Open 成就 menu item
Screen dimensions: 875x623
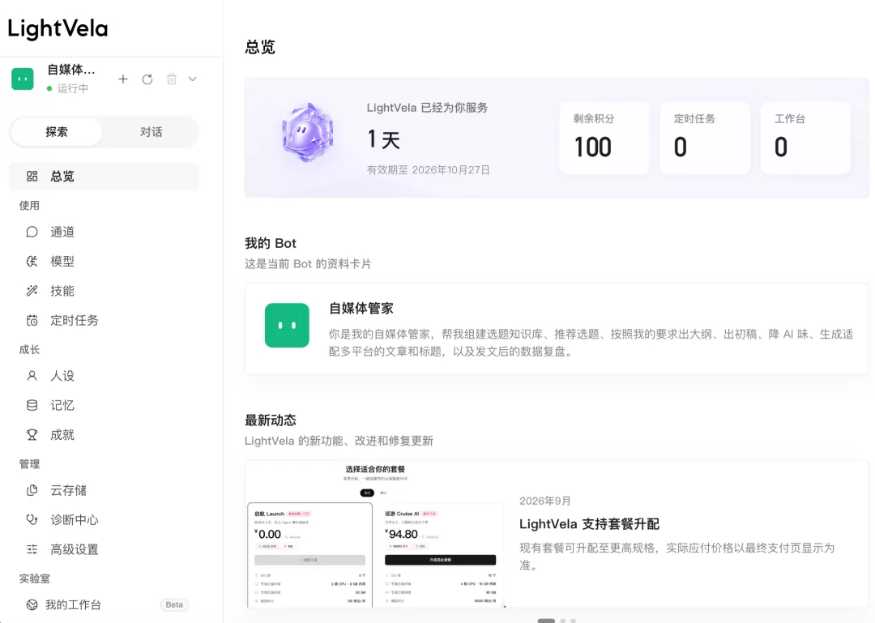pos(105,435)
